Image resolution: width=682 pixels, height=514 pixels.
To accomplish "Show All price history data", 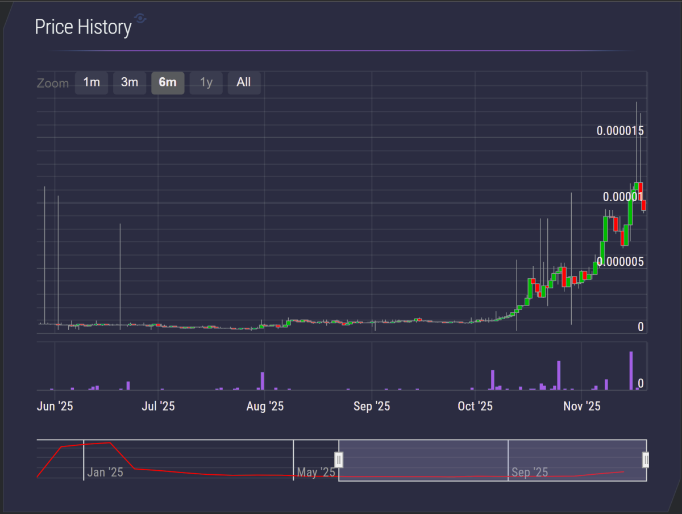I will pyautogui.click(x=244, y=82).
